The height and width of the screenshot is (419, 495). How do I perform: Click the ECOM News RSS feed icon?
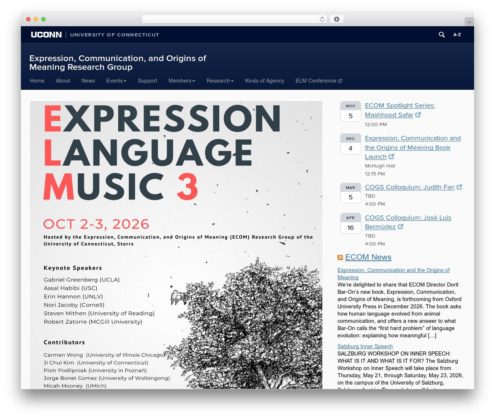pos(340,257)
